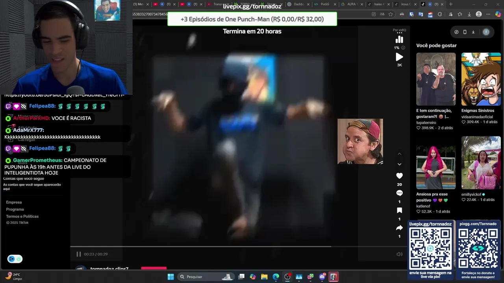Open 'Empresa' footer link
Screen dimensions: 504x283
14,202
